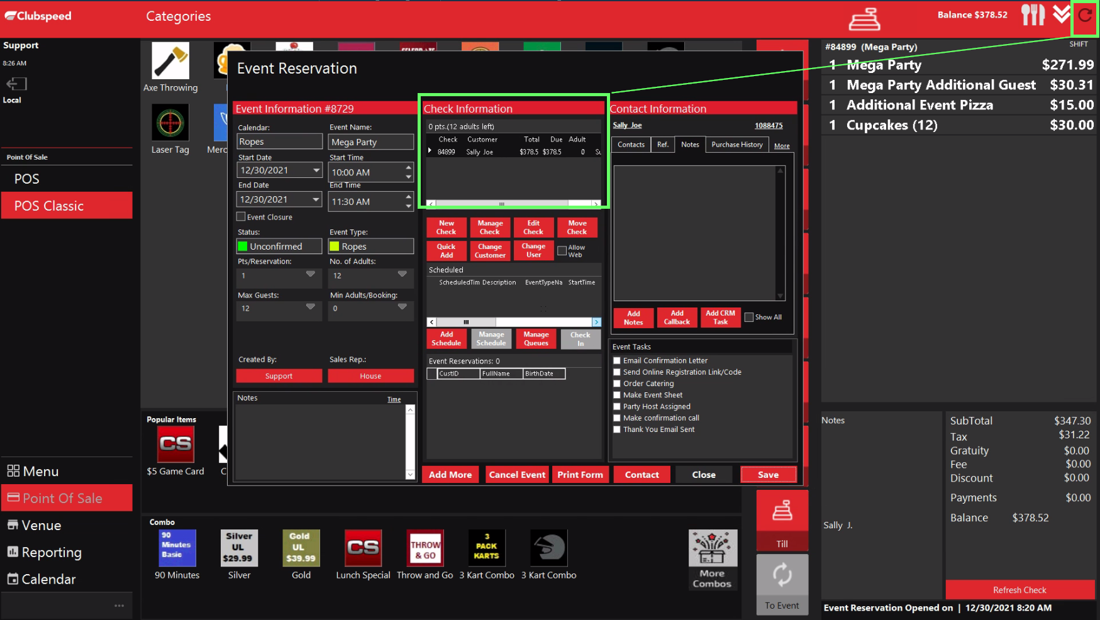
Task: Open the End Date dropdown
Action: [x=316, y=199]
